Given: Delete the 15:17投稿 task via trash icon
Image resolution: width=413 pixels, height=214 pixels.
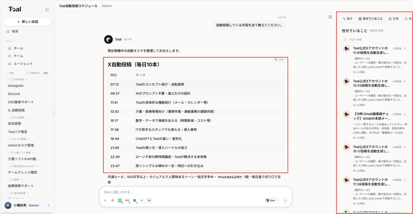Looking at the screenshot, I should point(404,147).
